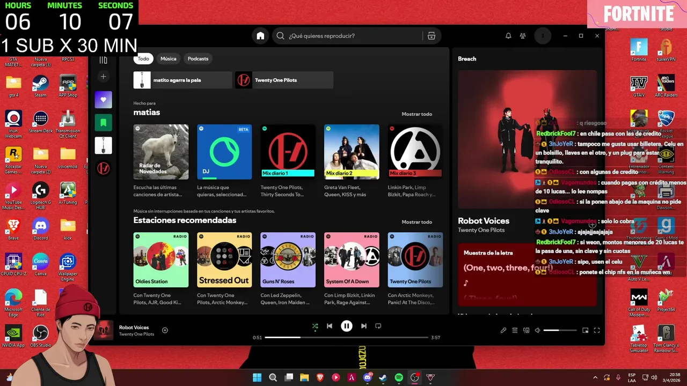Skip to next track
This screenshot has height=386, width=687.
point(364,326)
